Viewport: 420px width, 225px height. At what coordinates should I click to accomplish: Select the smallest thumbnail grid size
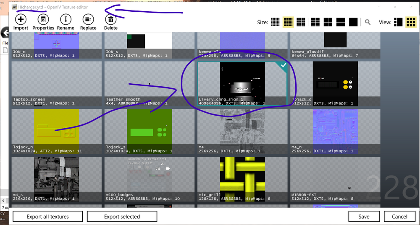(275, 22)
